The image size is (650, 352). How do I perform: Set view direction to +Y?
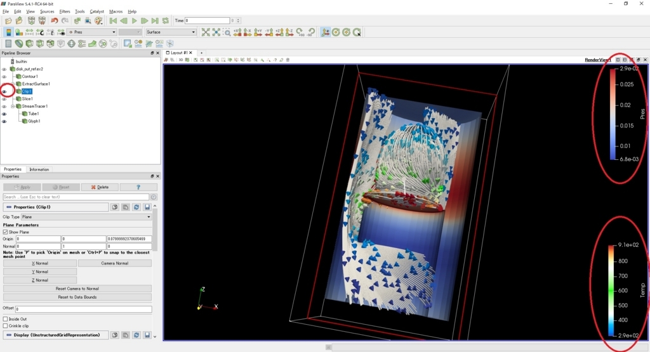[258, 32]
